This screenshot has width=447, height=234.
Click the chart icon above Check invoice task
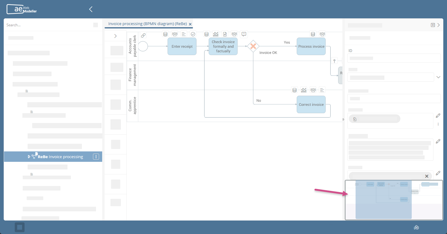tap(216, 34)
